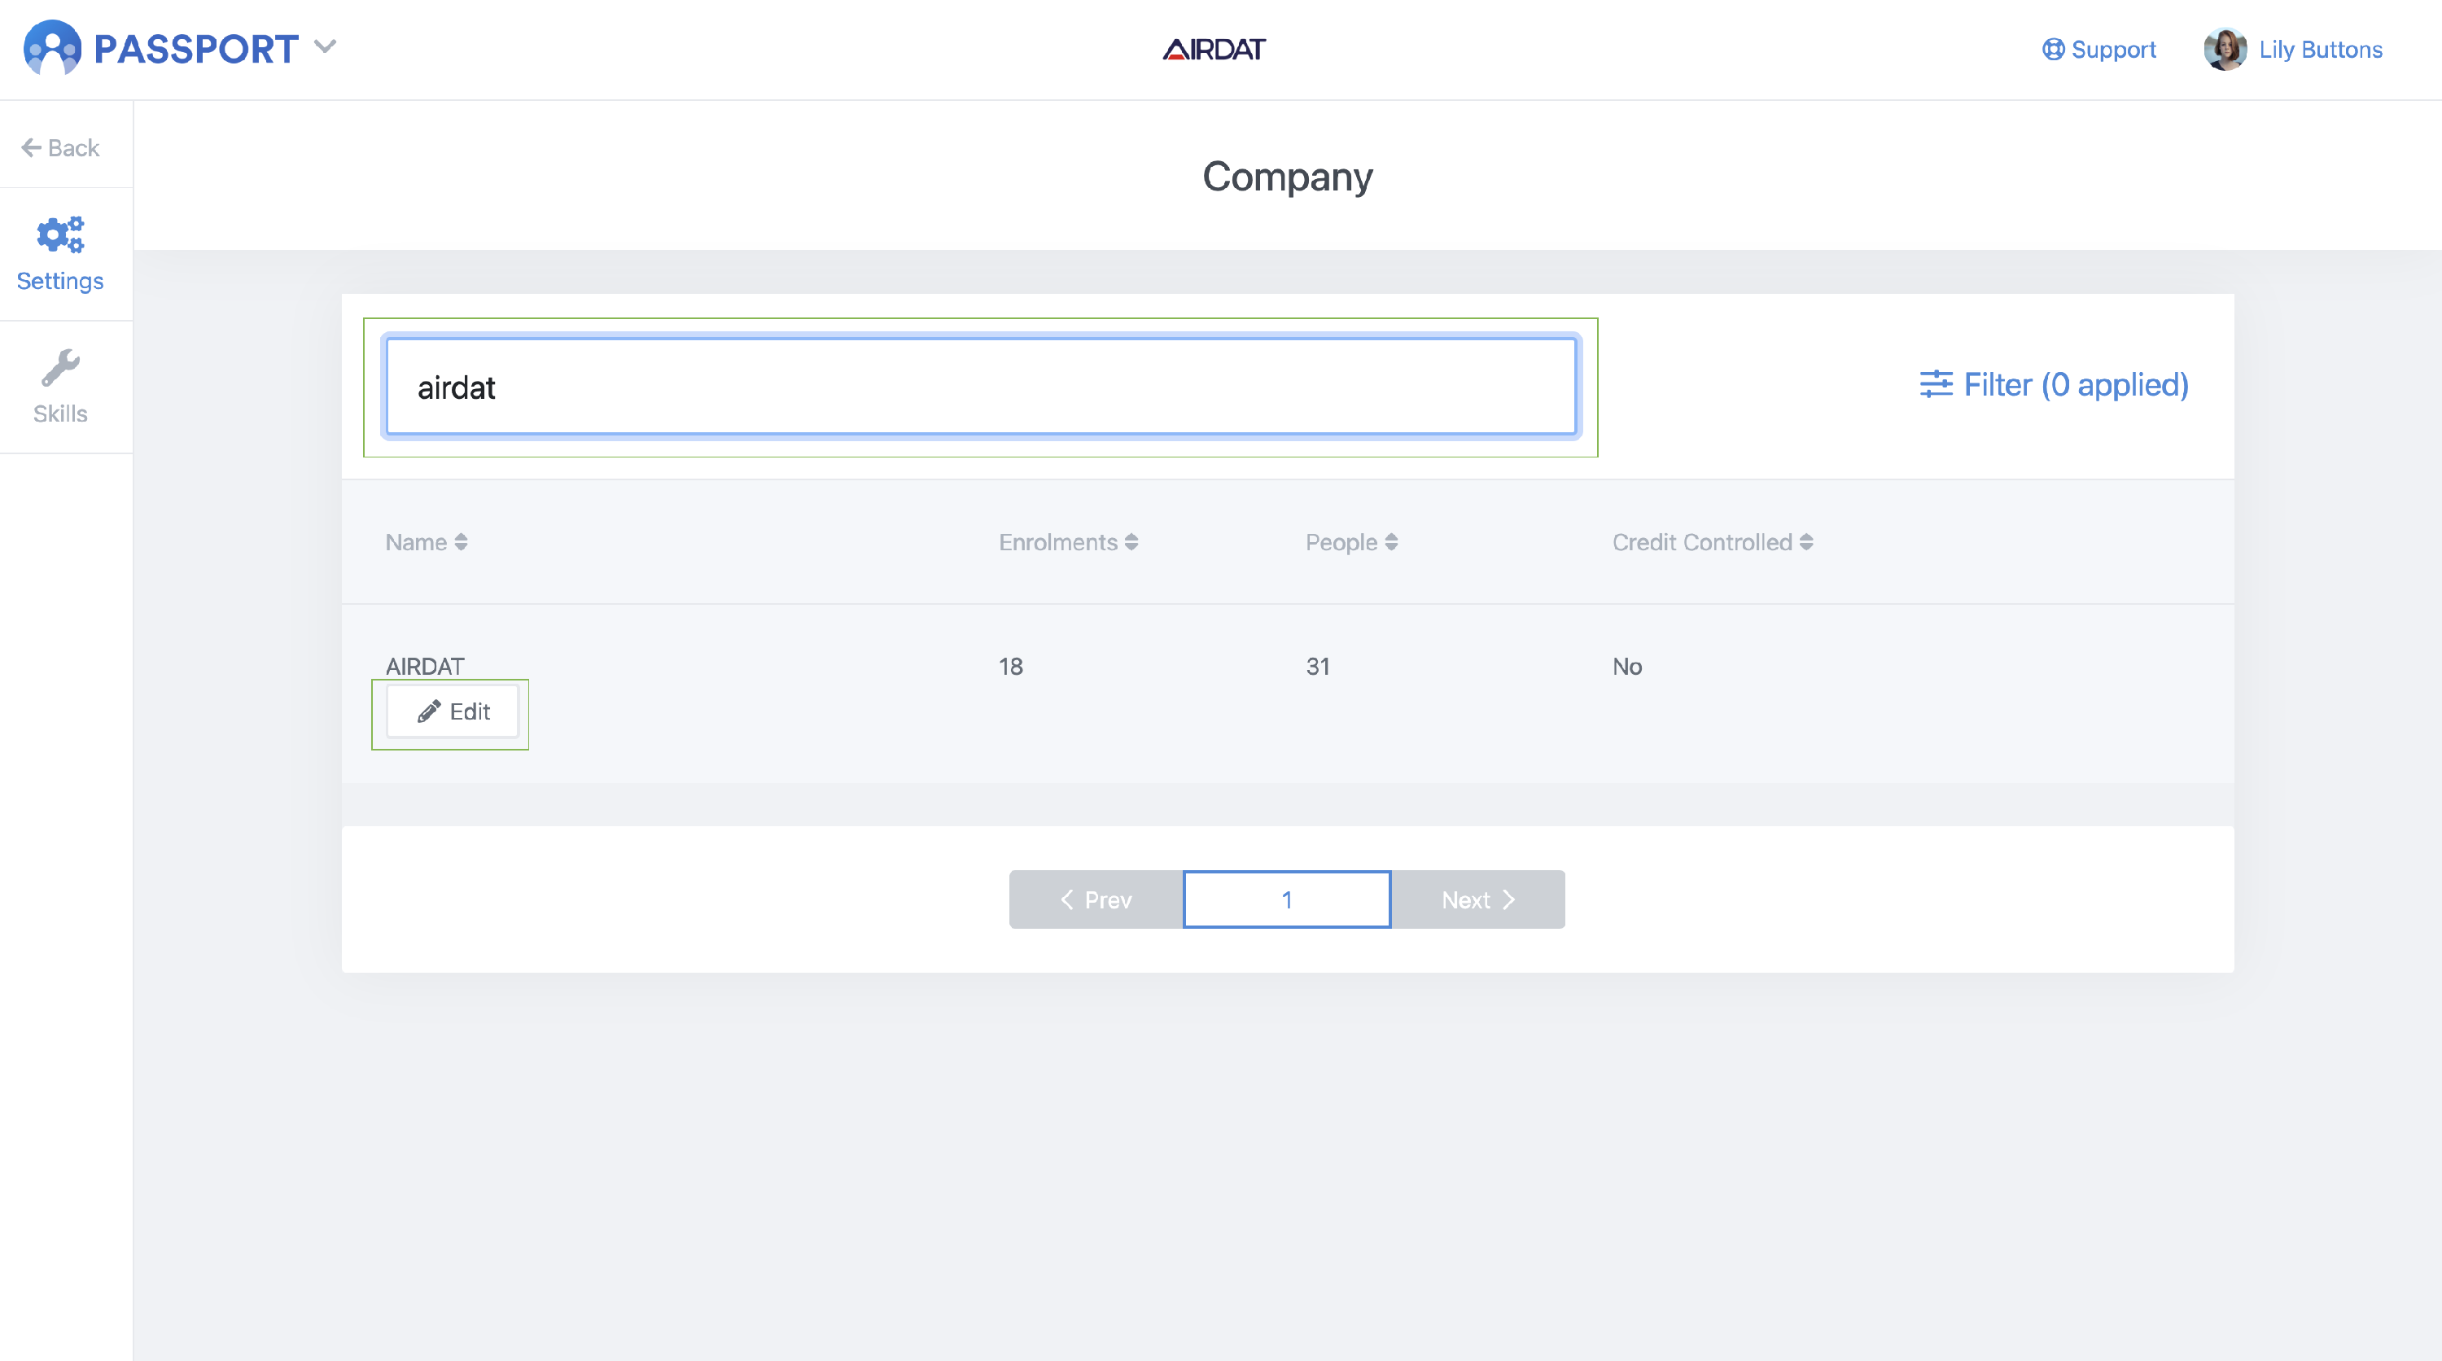2442x1361 pixels.
Task: Click Lily Buttons profile avatar
Action: click(x=2224, y=50)
